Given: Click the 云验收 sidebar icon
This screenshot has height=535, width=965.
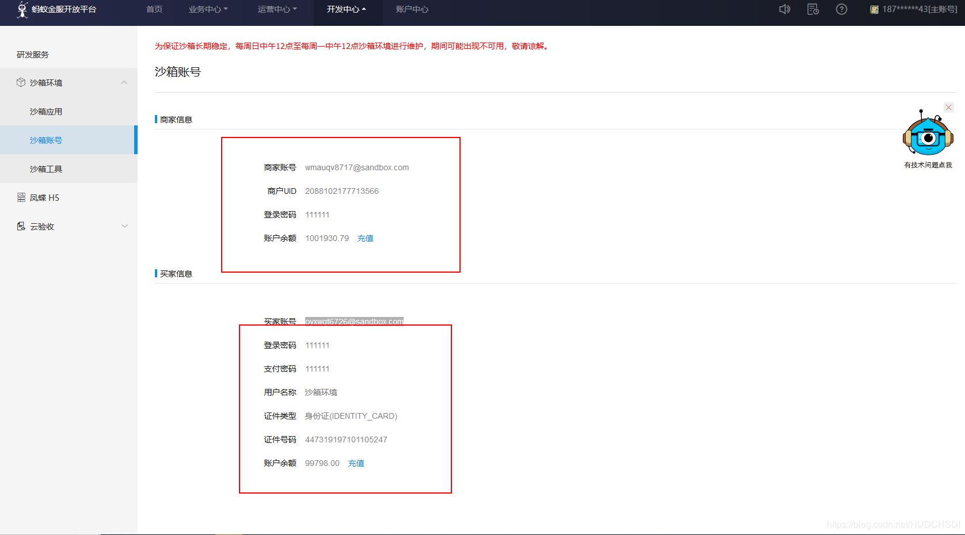Looking at the screenshot, I should 21,226.
